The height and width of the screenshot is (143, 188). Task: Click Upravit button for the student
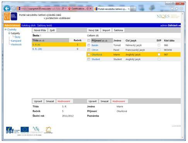[x=92, y=101]
